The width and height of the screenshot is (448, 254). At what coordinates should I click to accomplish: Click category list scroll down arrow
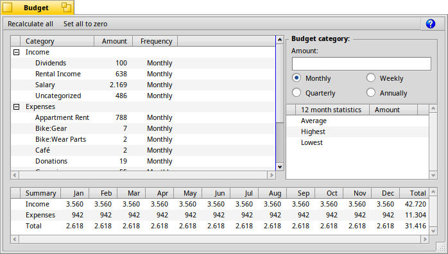click(x=280, y=167)
